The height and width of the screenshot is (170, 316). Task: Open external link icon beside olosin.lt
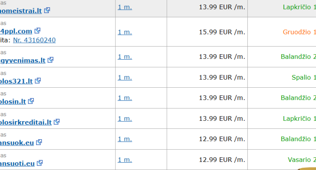pos(31,101)
